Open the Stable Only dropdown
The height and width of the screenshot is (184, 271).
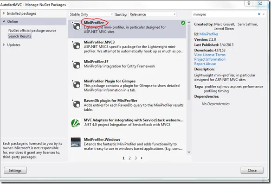pyautogui.click(x=91, y=14)
